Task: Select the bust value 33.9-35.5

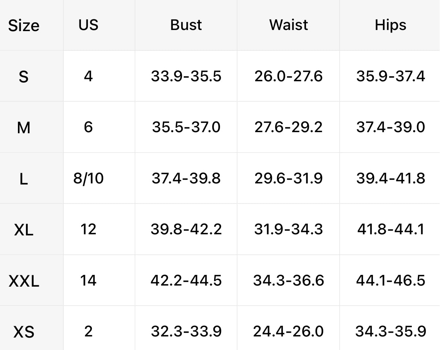Action: [x=186, y=76]
